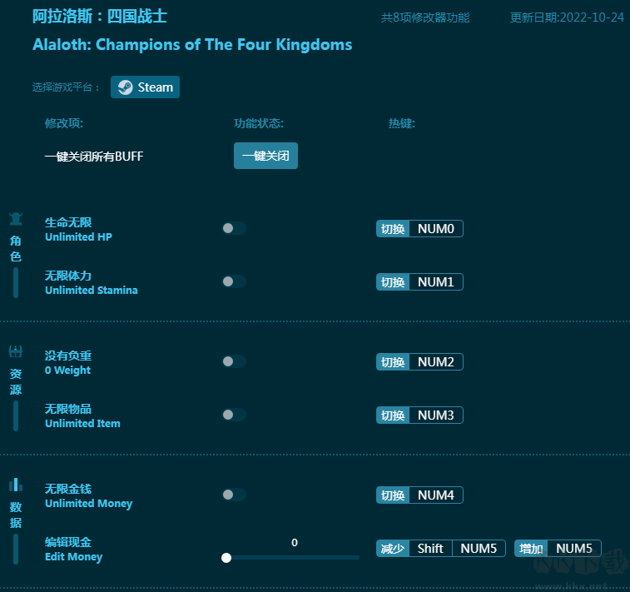The width and height of the screenshot is (630, 592).
Task: Click the Unlimited Money label text
Action: [88, 504]
